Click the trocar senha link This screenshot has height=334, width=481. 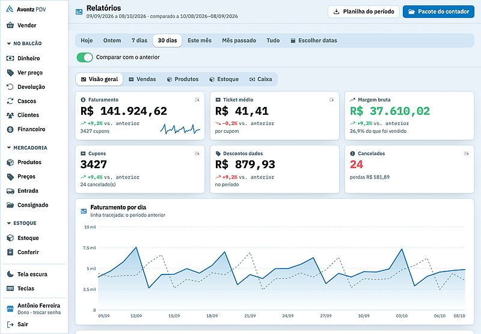[x=47, y=312]
